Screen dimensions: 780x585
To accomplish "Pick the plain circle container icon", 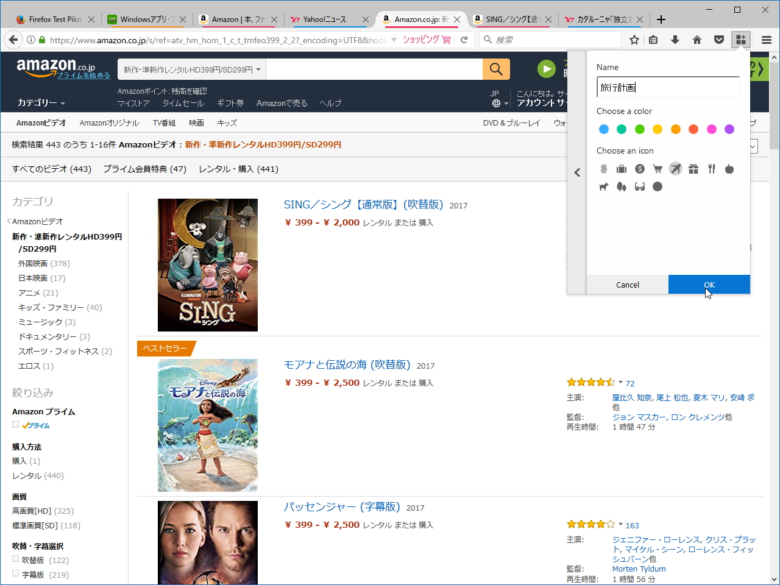I will (x=658, y=186).
